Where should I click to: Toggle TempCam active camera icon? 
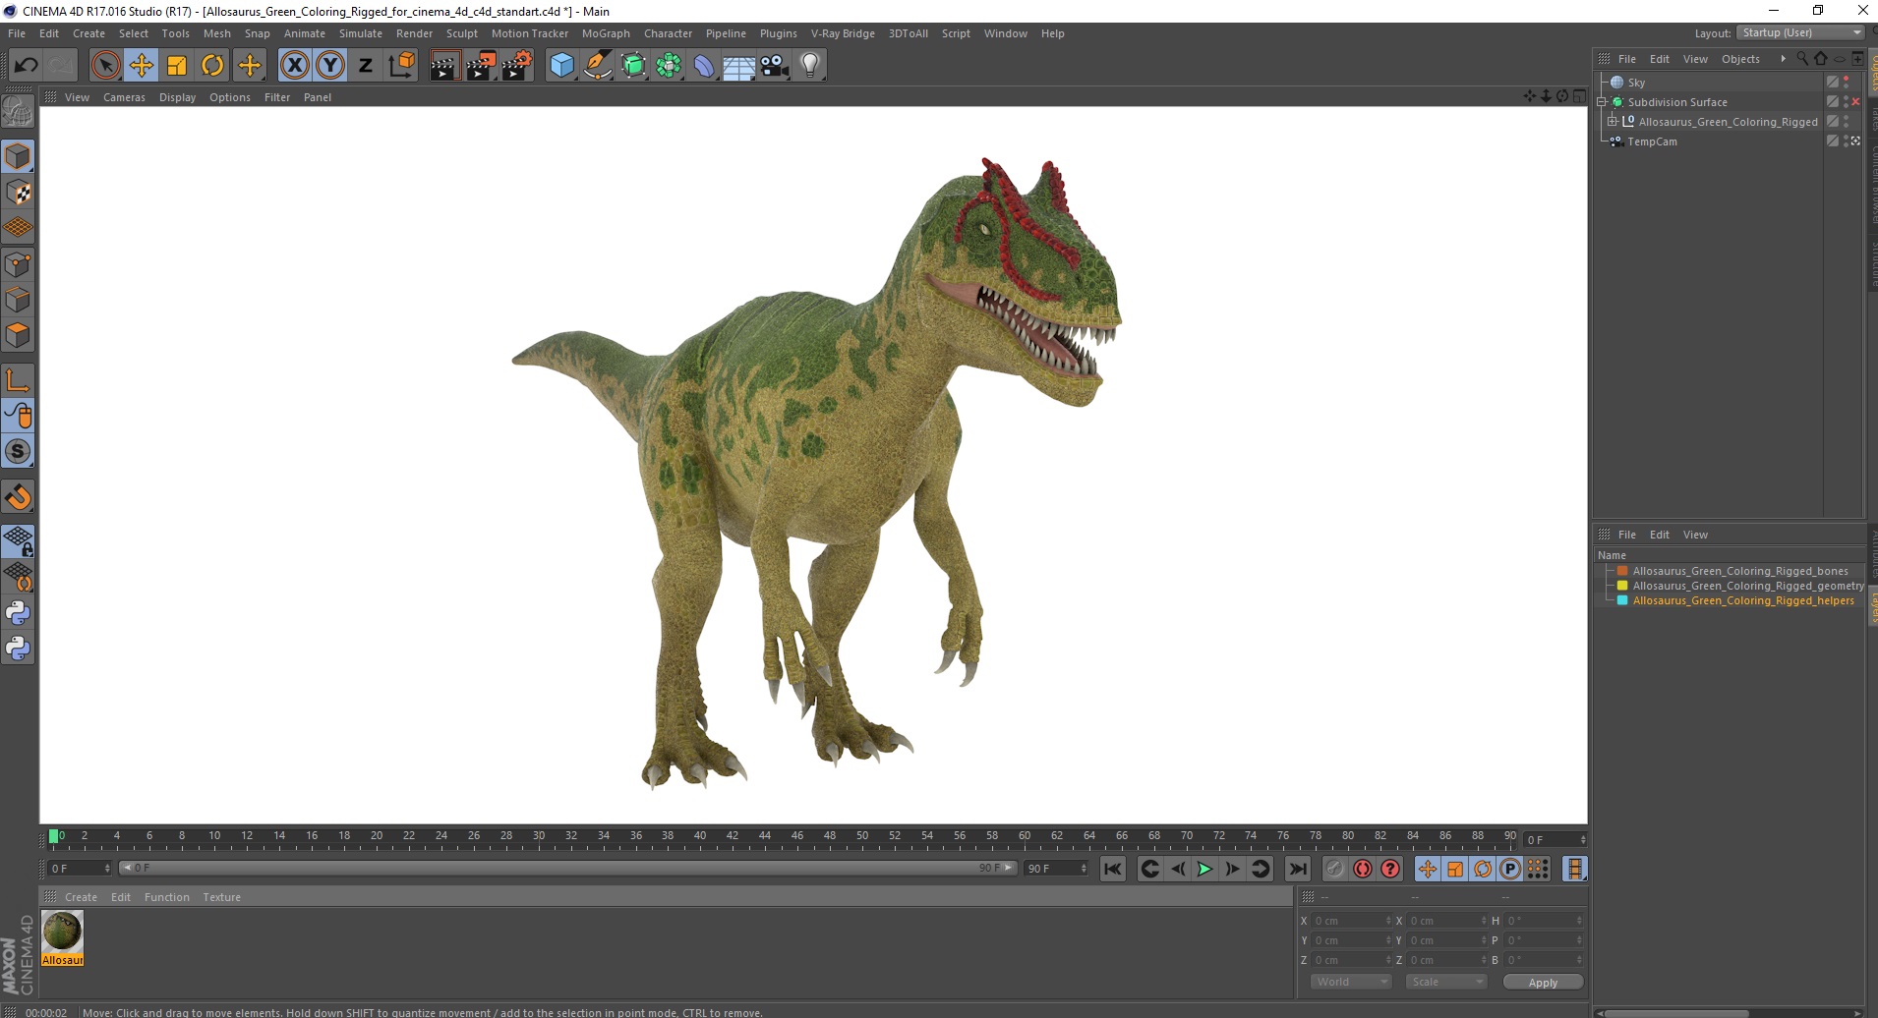1855,141
